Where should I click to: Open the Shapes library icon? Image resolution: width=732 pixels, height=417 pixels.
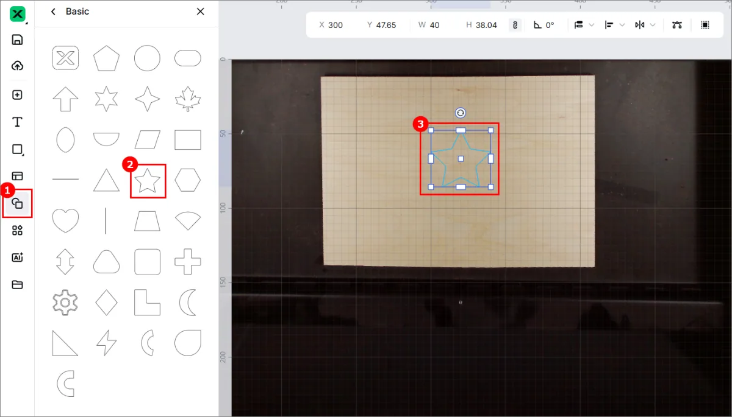coord(17,203)
